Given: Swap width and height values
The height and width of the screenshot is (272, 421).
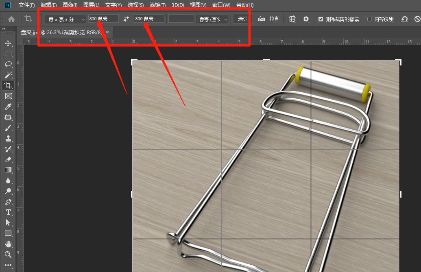Looking at the screenshot, I should pos(126,19).
